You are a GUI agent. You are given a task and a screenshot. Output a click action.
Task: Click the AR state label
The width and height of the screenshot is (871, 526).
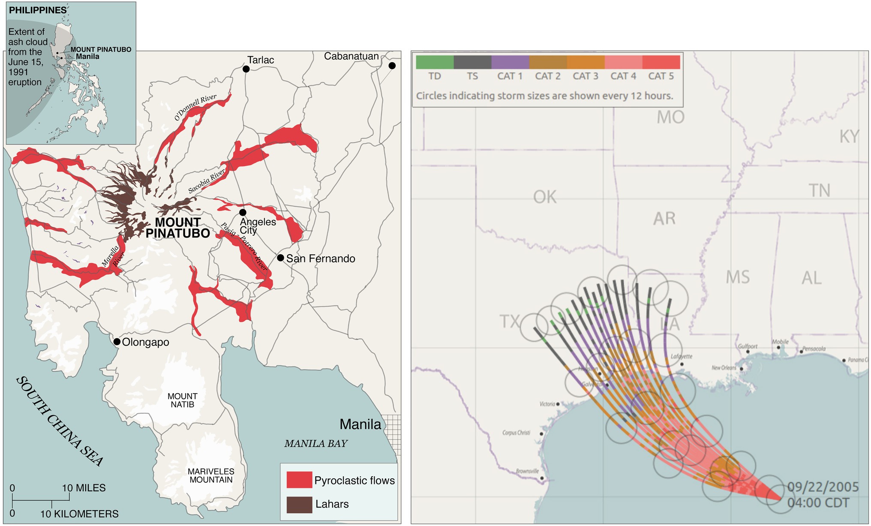pos(664,219)
